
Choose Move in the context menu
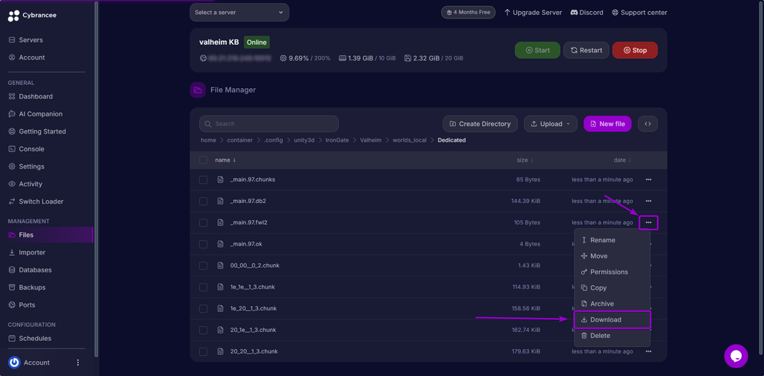[612, 256]
